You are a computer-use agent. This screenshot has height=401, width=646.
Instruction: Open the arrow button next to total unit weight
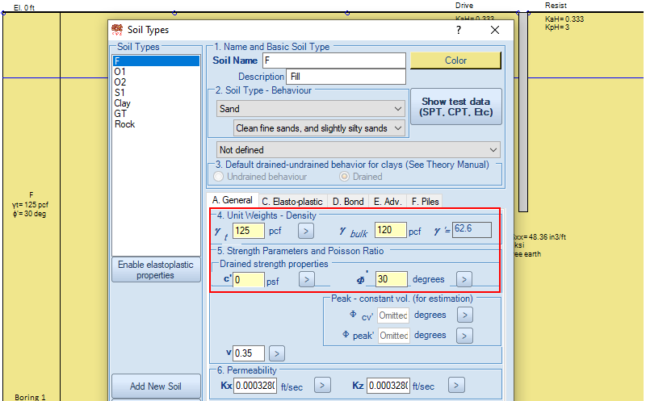tap(306, 231)
